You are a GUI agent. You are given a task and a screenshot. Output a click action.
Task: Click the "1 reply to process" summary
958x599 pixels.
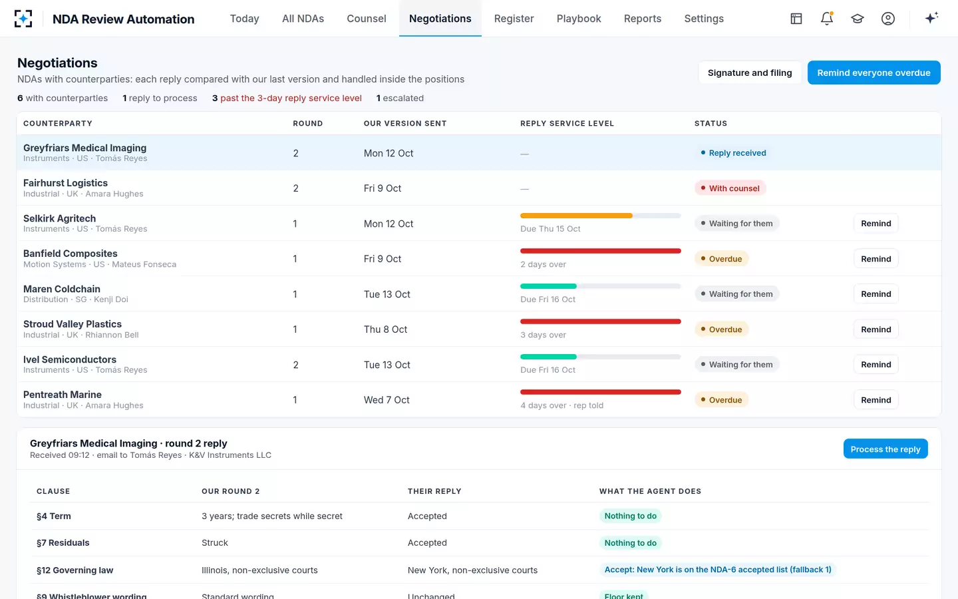tap(160, 99)
